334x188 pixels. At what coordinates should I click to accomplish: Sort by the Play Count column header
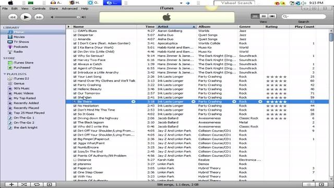(303, 27)
